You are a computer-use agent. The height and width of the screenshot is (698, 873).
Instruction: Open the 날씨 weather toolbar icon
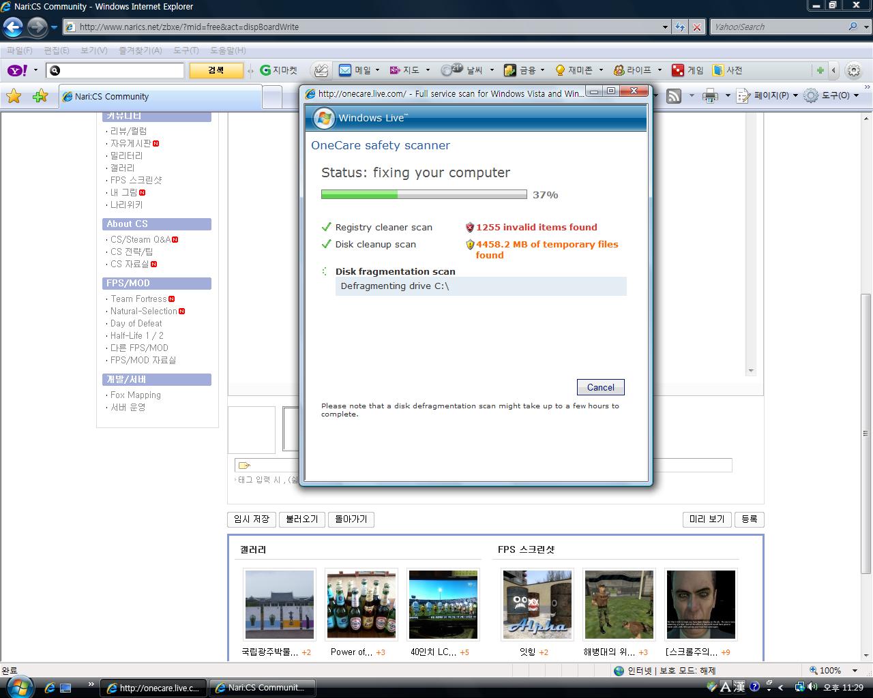pyautogui.click(x=462, y=70)
